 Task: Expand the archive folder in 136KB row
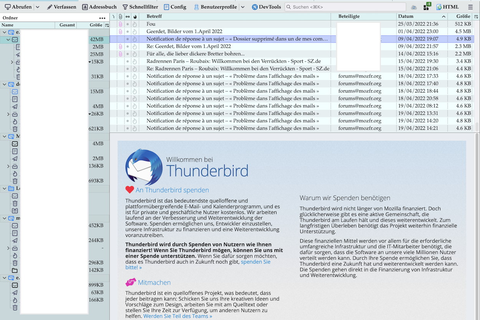(8, 166)
